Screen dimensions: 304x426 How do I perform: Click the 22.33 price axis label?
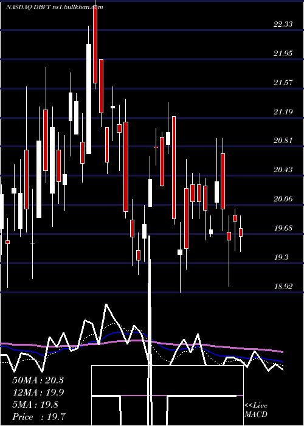coord(283,24)
